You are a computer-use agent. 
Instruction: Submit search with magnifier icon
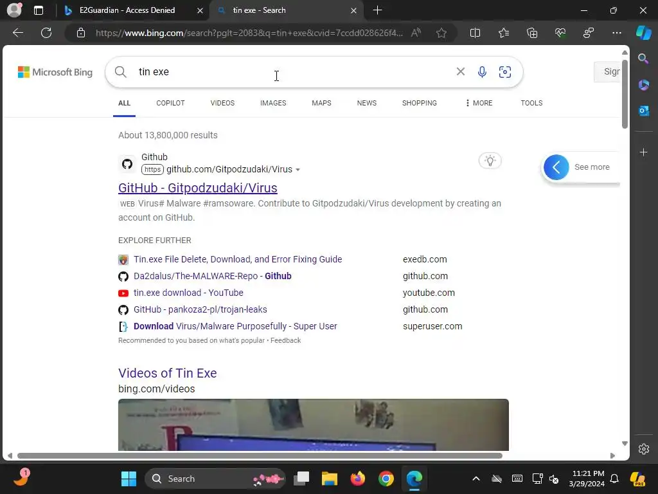click(120, 72)
